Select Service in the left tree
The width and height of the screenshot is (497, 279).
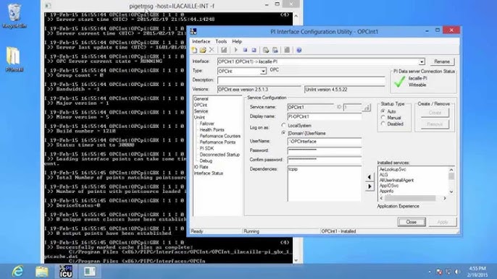click(x=201, y=111)
